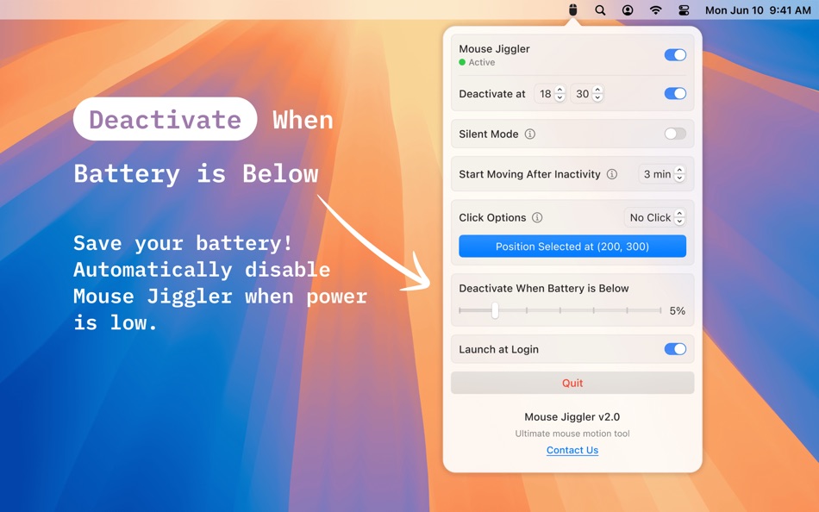Screen dimensions: 819x512
Task: Click the minute stepper showing 30
Action: pos(597,93)
